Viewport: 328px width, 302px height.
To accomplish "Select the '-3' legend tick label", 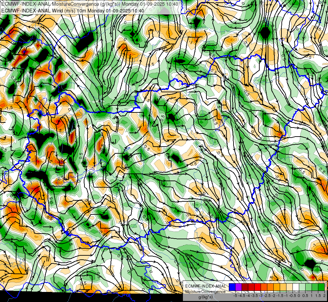I will [x=261, y=296].
